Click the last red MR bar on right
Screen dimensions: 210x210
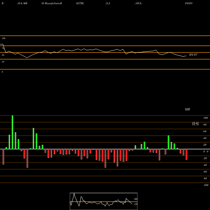pos(186,155)
